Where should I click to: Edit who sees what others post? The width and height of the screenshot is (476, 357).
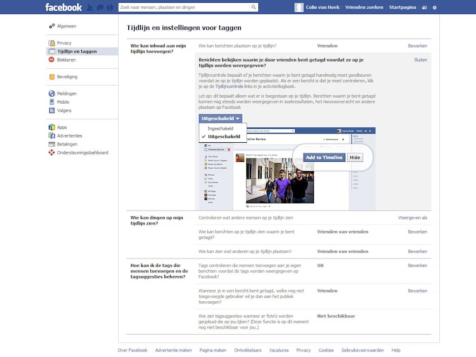tap(417, 251)
